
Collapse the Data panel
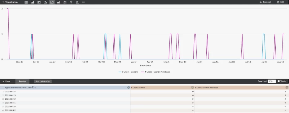pyautogui.click(x=3, y=81)
